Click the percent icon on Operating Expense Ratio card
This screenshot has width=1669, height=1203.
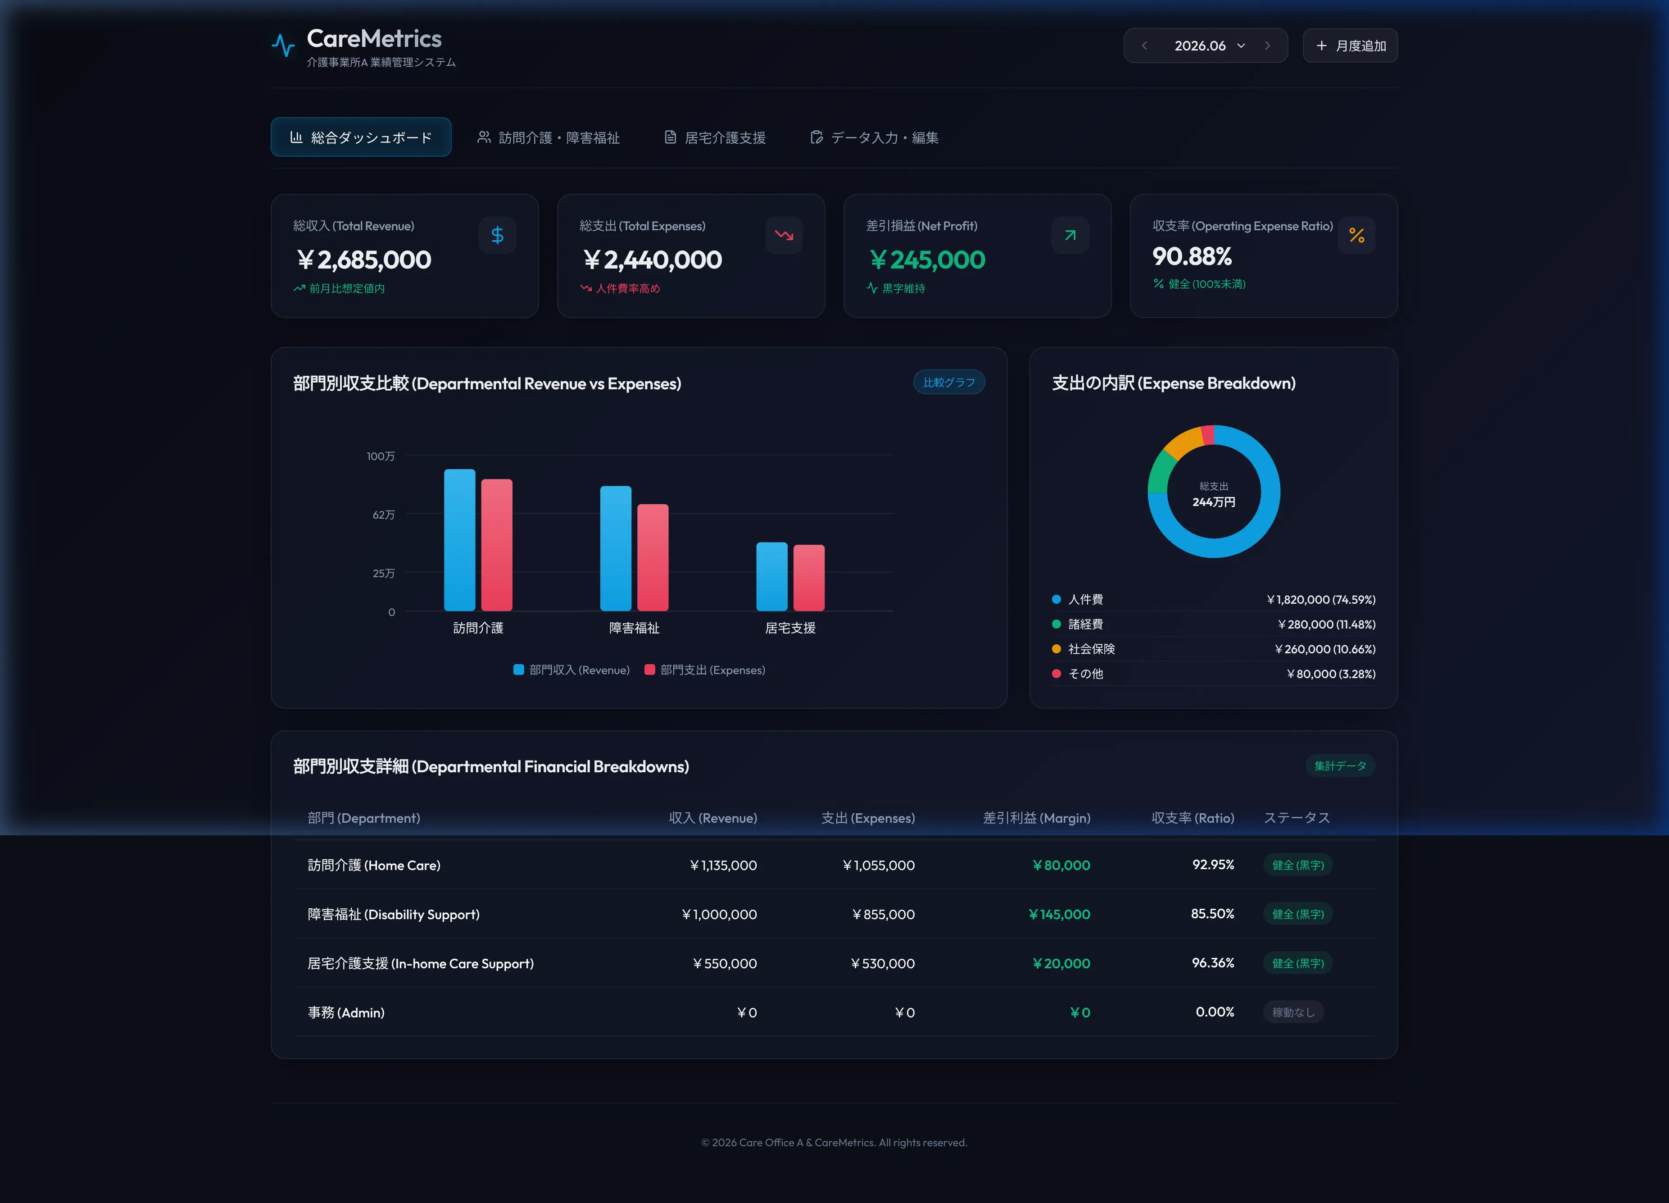click(1356, 235)
